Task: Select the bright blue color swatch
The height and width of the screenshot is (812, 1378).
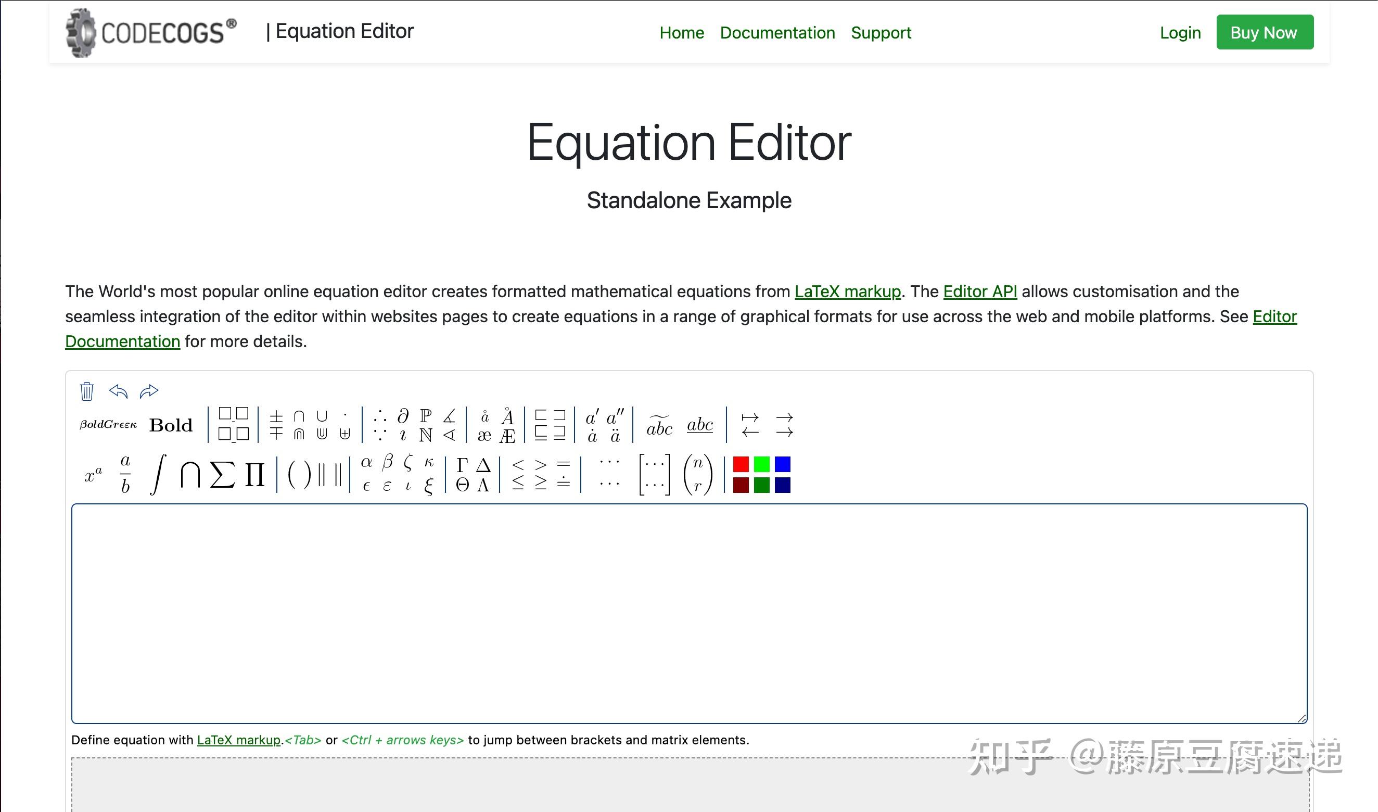Action: coord(782,464)
